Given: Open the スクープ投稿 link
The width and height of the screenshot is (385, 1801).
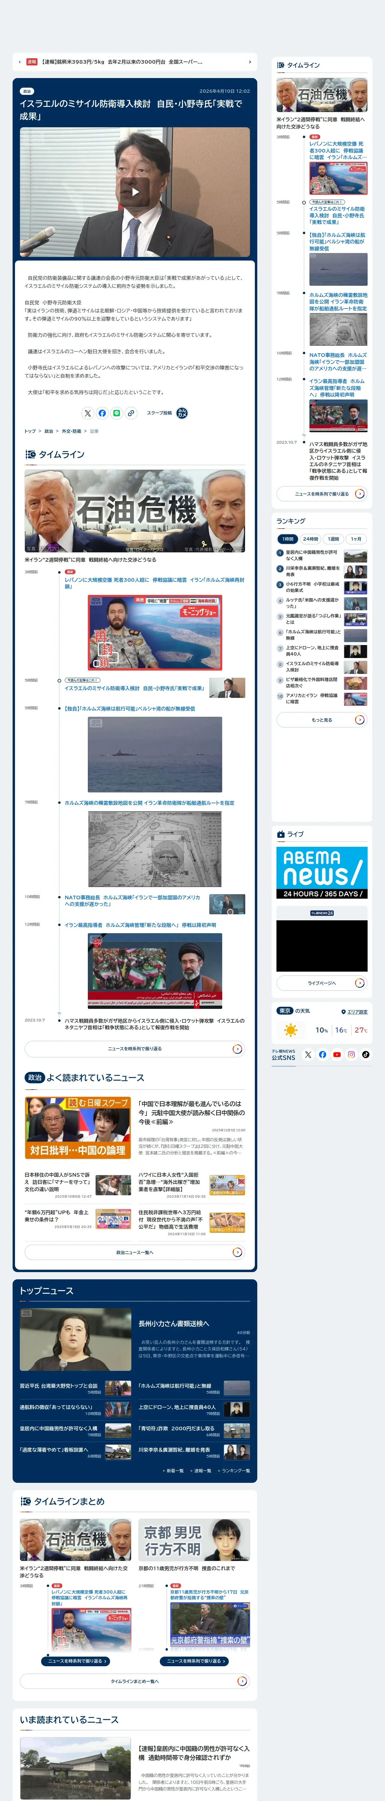Looking at the screenshot, I should [x=159, y=413].
